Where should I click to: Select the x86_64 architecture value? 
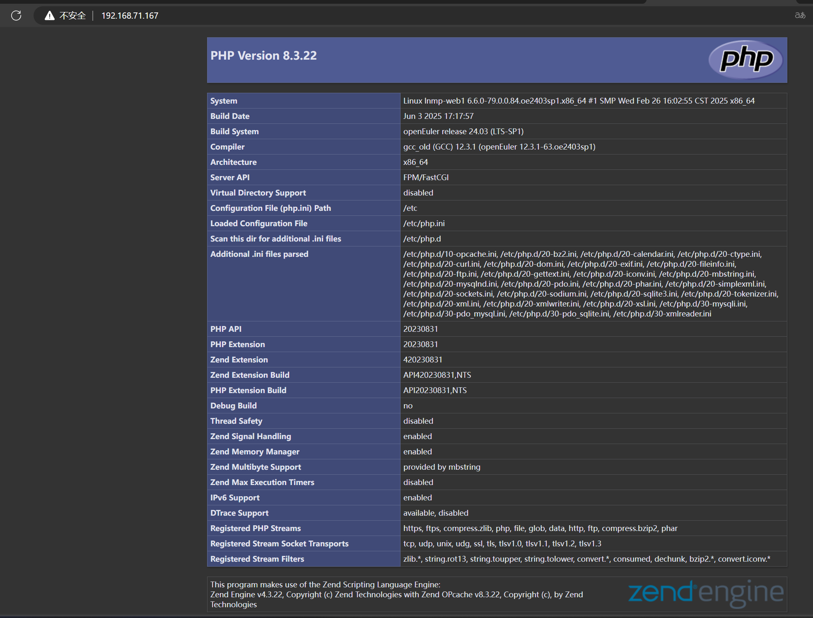416,162
